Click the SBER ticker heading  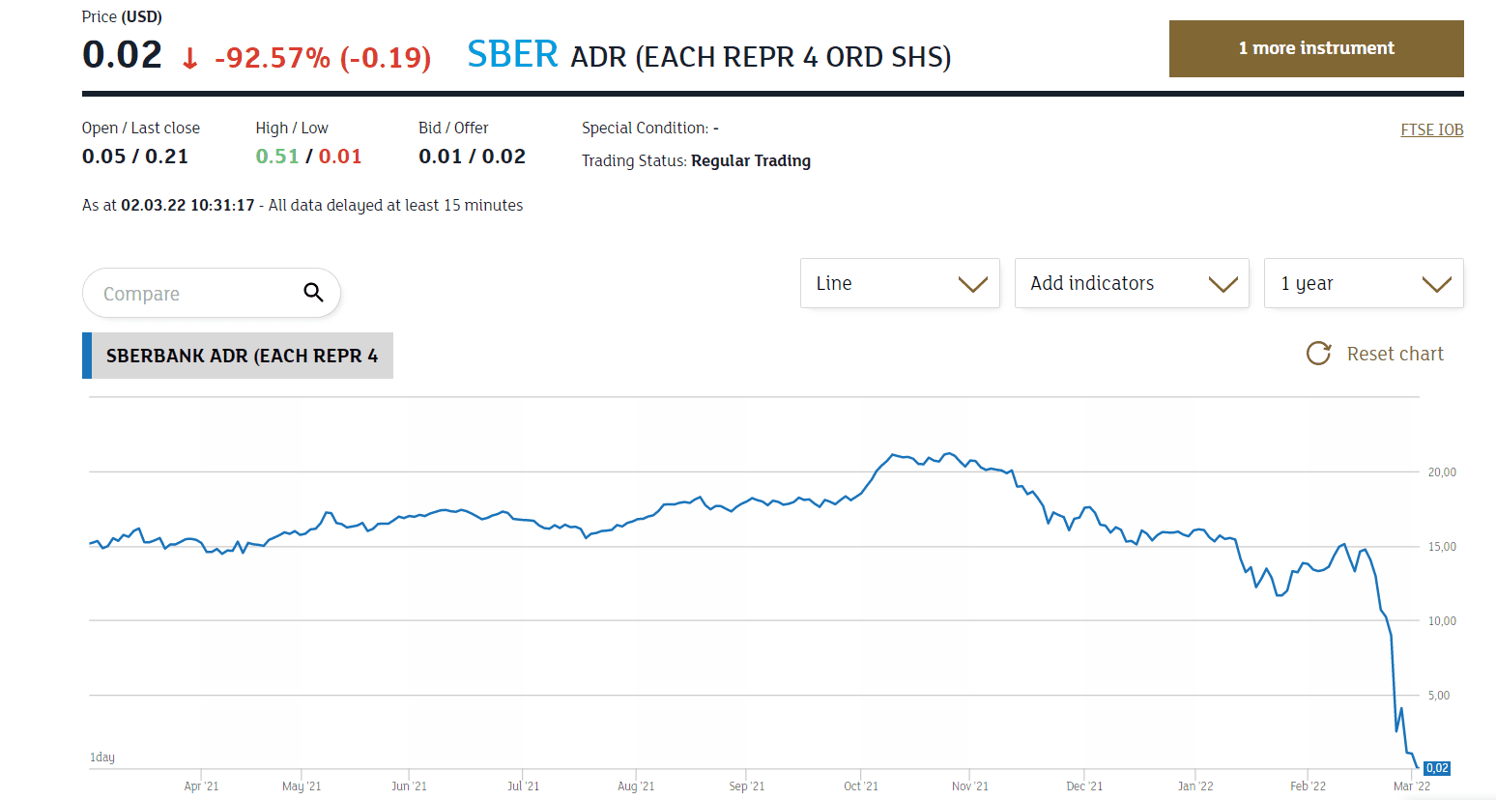coord(512,54)
